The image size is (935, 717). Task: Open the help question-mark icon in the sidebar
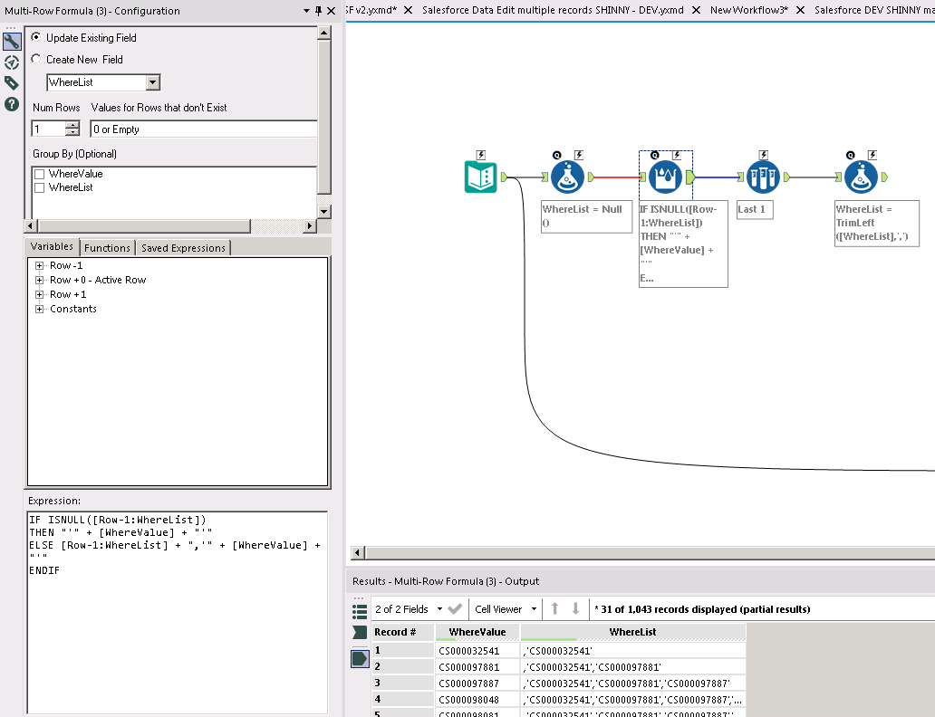coord(12,104)
